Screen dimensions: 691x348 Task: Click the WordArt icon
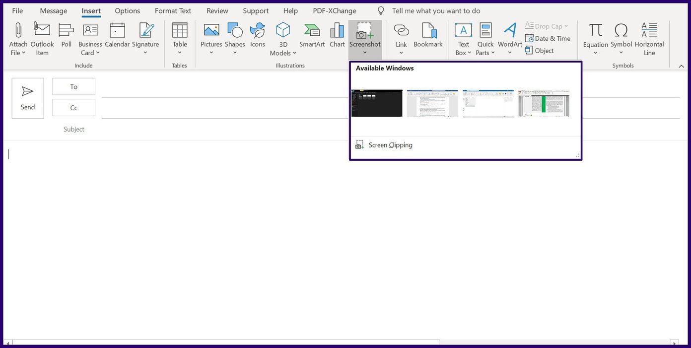(510, 30)
